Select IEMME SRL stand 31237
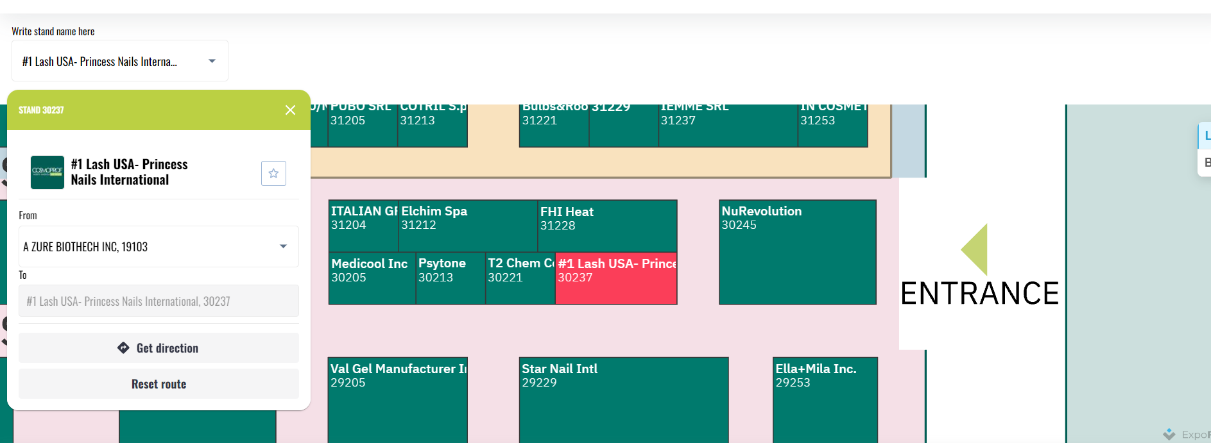 point(727,125)
